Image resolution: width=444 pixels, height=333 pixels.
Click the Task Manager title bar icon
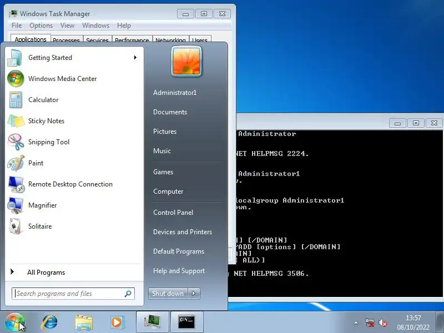13,13
